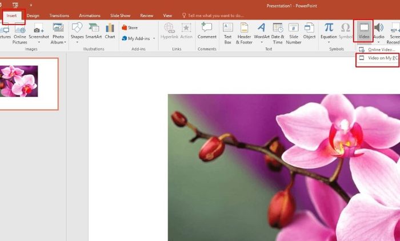Click the Hyperlink icon
400x241 pixels.
pos(169,27)
